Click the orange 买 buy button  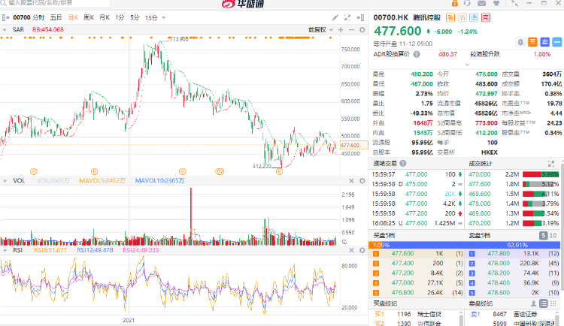coord(532,42)
